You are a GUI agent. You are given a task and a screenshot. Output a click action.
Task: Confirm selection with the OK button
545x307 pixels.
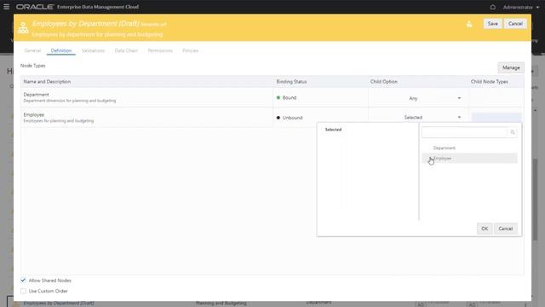click(x=485, y=229)
